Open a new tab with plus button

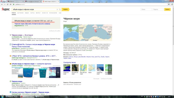[x=61, y=1]
